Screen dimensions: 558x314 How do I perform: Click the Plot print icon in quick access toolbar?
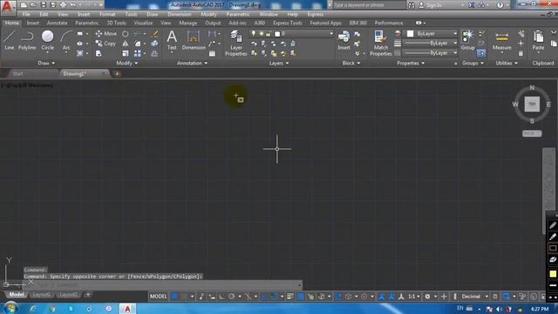click(63, 5)
